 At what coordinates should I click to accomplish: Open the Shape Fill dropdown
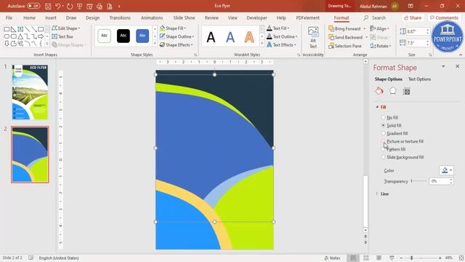pos(173,28)
